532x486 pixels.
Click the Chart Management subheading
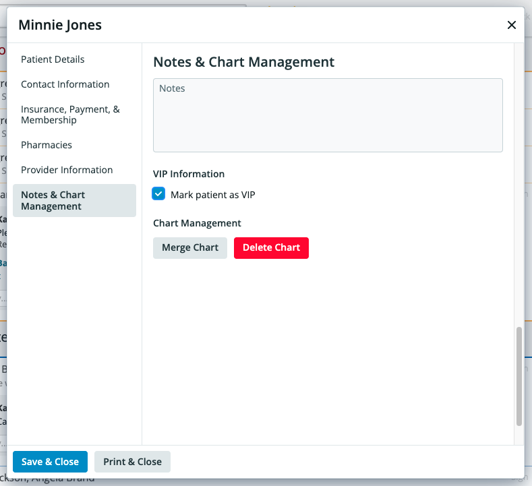[x=197, y=223]
